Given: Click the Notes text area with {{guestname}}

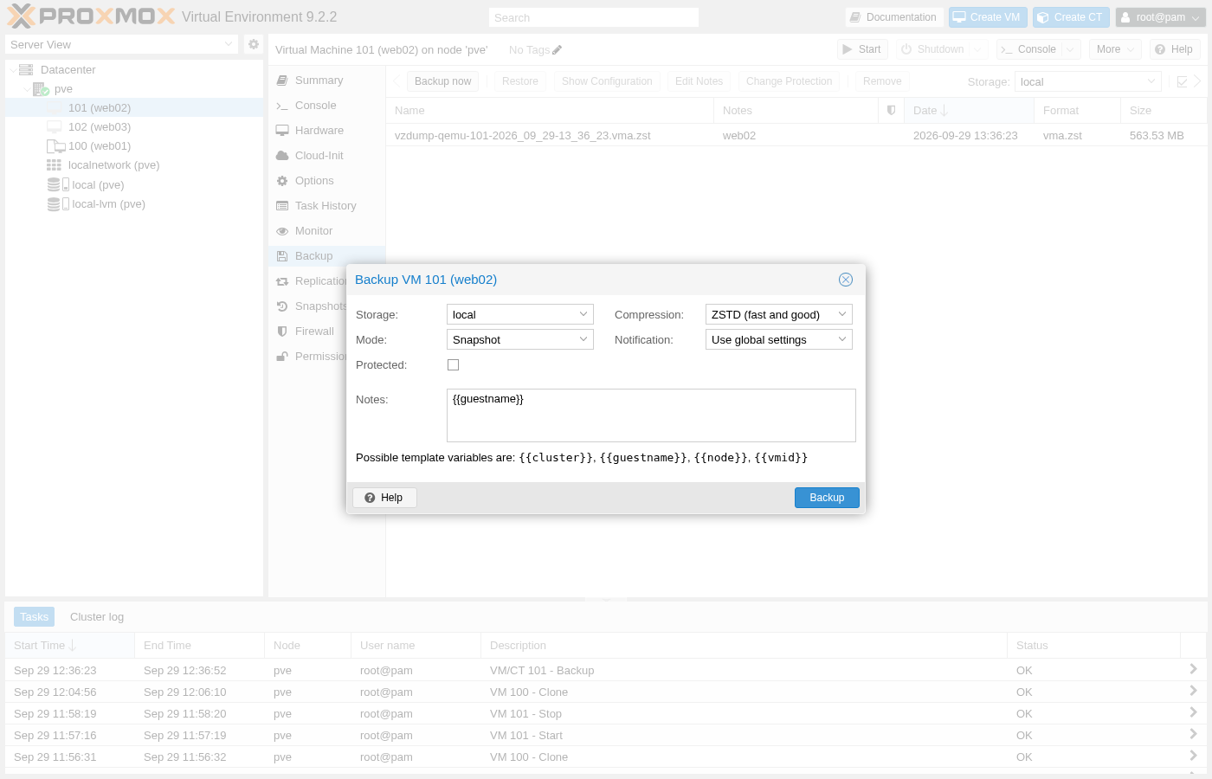Looking at the screenshot, I should [x=651, y=415].
